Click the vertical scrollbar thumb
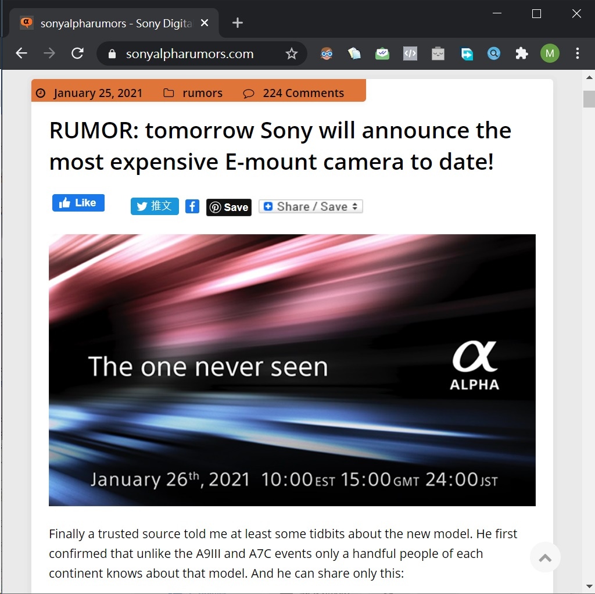Screen dimensions: 595x594 click(x=589, y=99)
